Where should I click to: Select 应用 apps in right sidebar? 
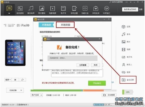(126, 27)
